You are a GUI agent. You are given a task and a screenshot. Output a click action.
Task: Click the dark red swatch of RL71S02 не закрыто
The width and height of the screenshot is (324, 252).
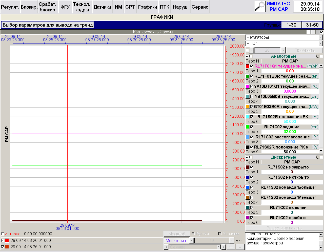click(x=248, y=167)
